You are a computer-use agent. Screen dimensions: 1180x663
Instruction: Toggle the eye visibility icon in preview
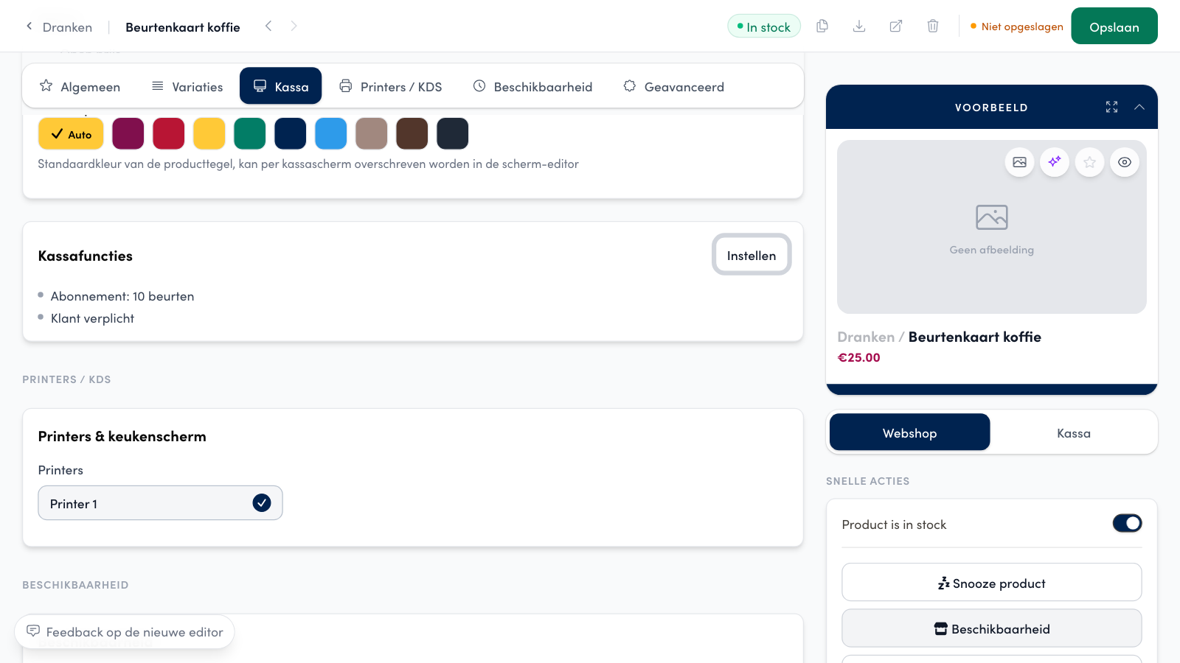click(1125, 162)
